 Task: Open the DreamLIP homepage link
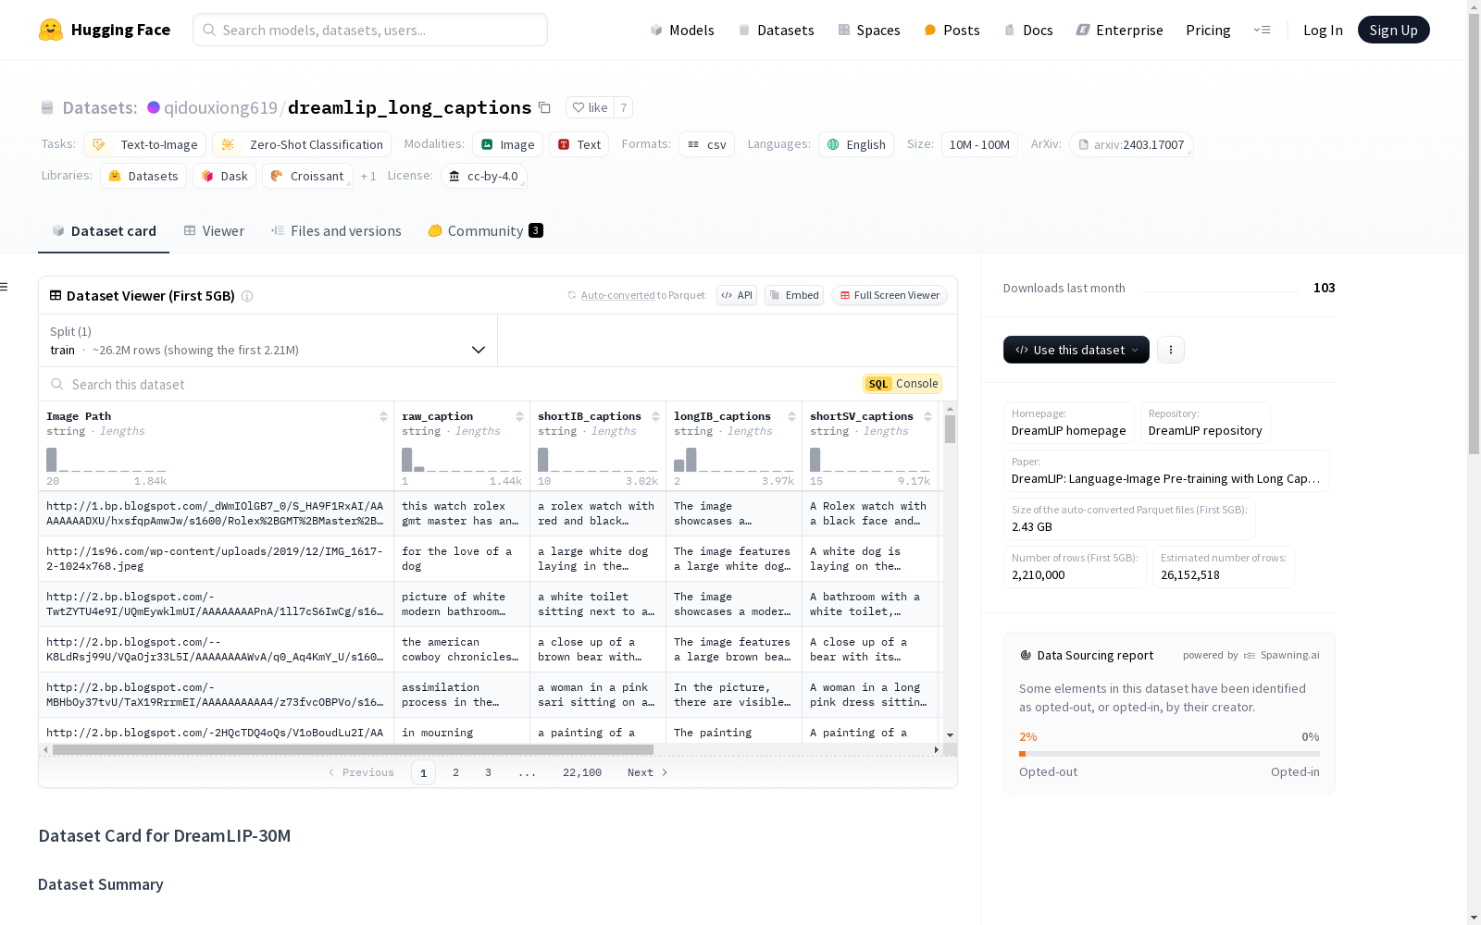point(1069,423)
